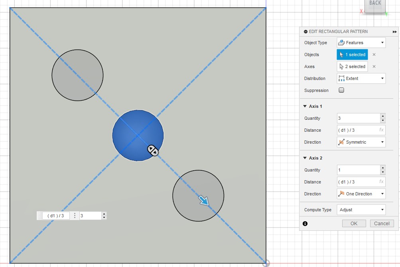Click the info icon at the dialog bottom
400x267 pixels.
click(x=305, y=224)
